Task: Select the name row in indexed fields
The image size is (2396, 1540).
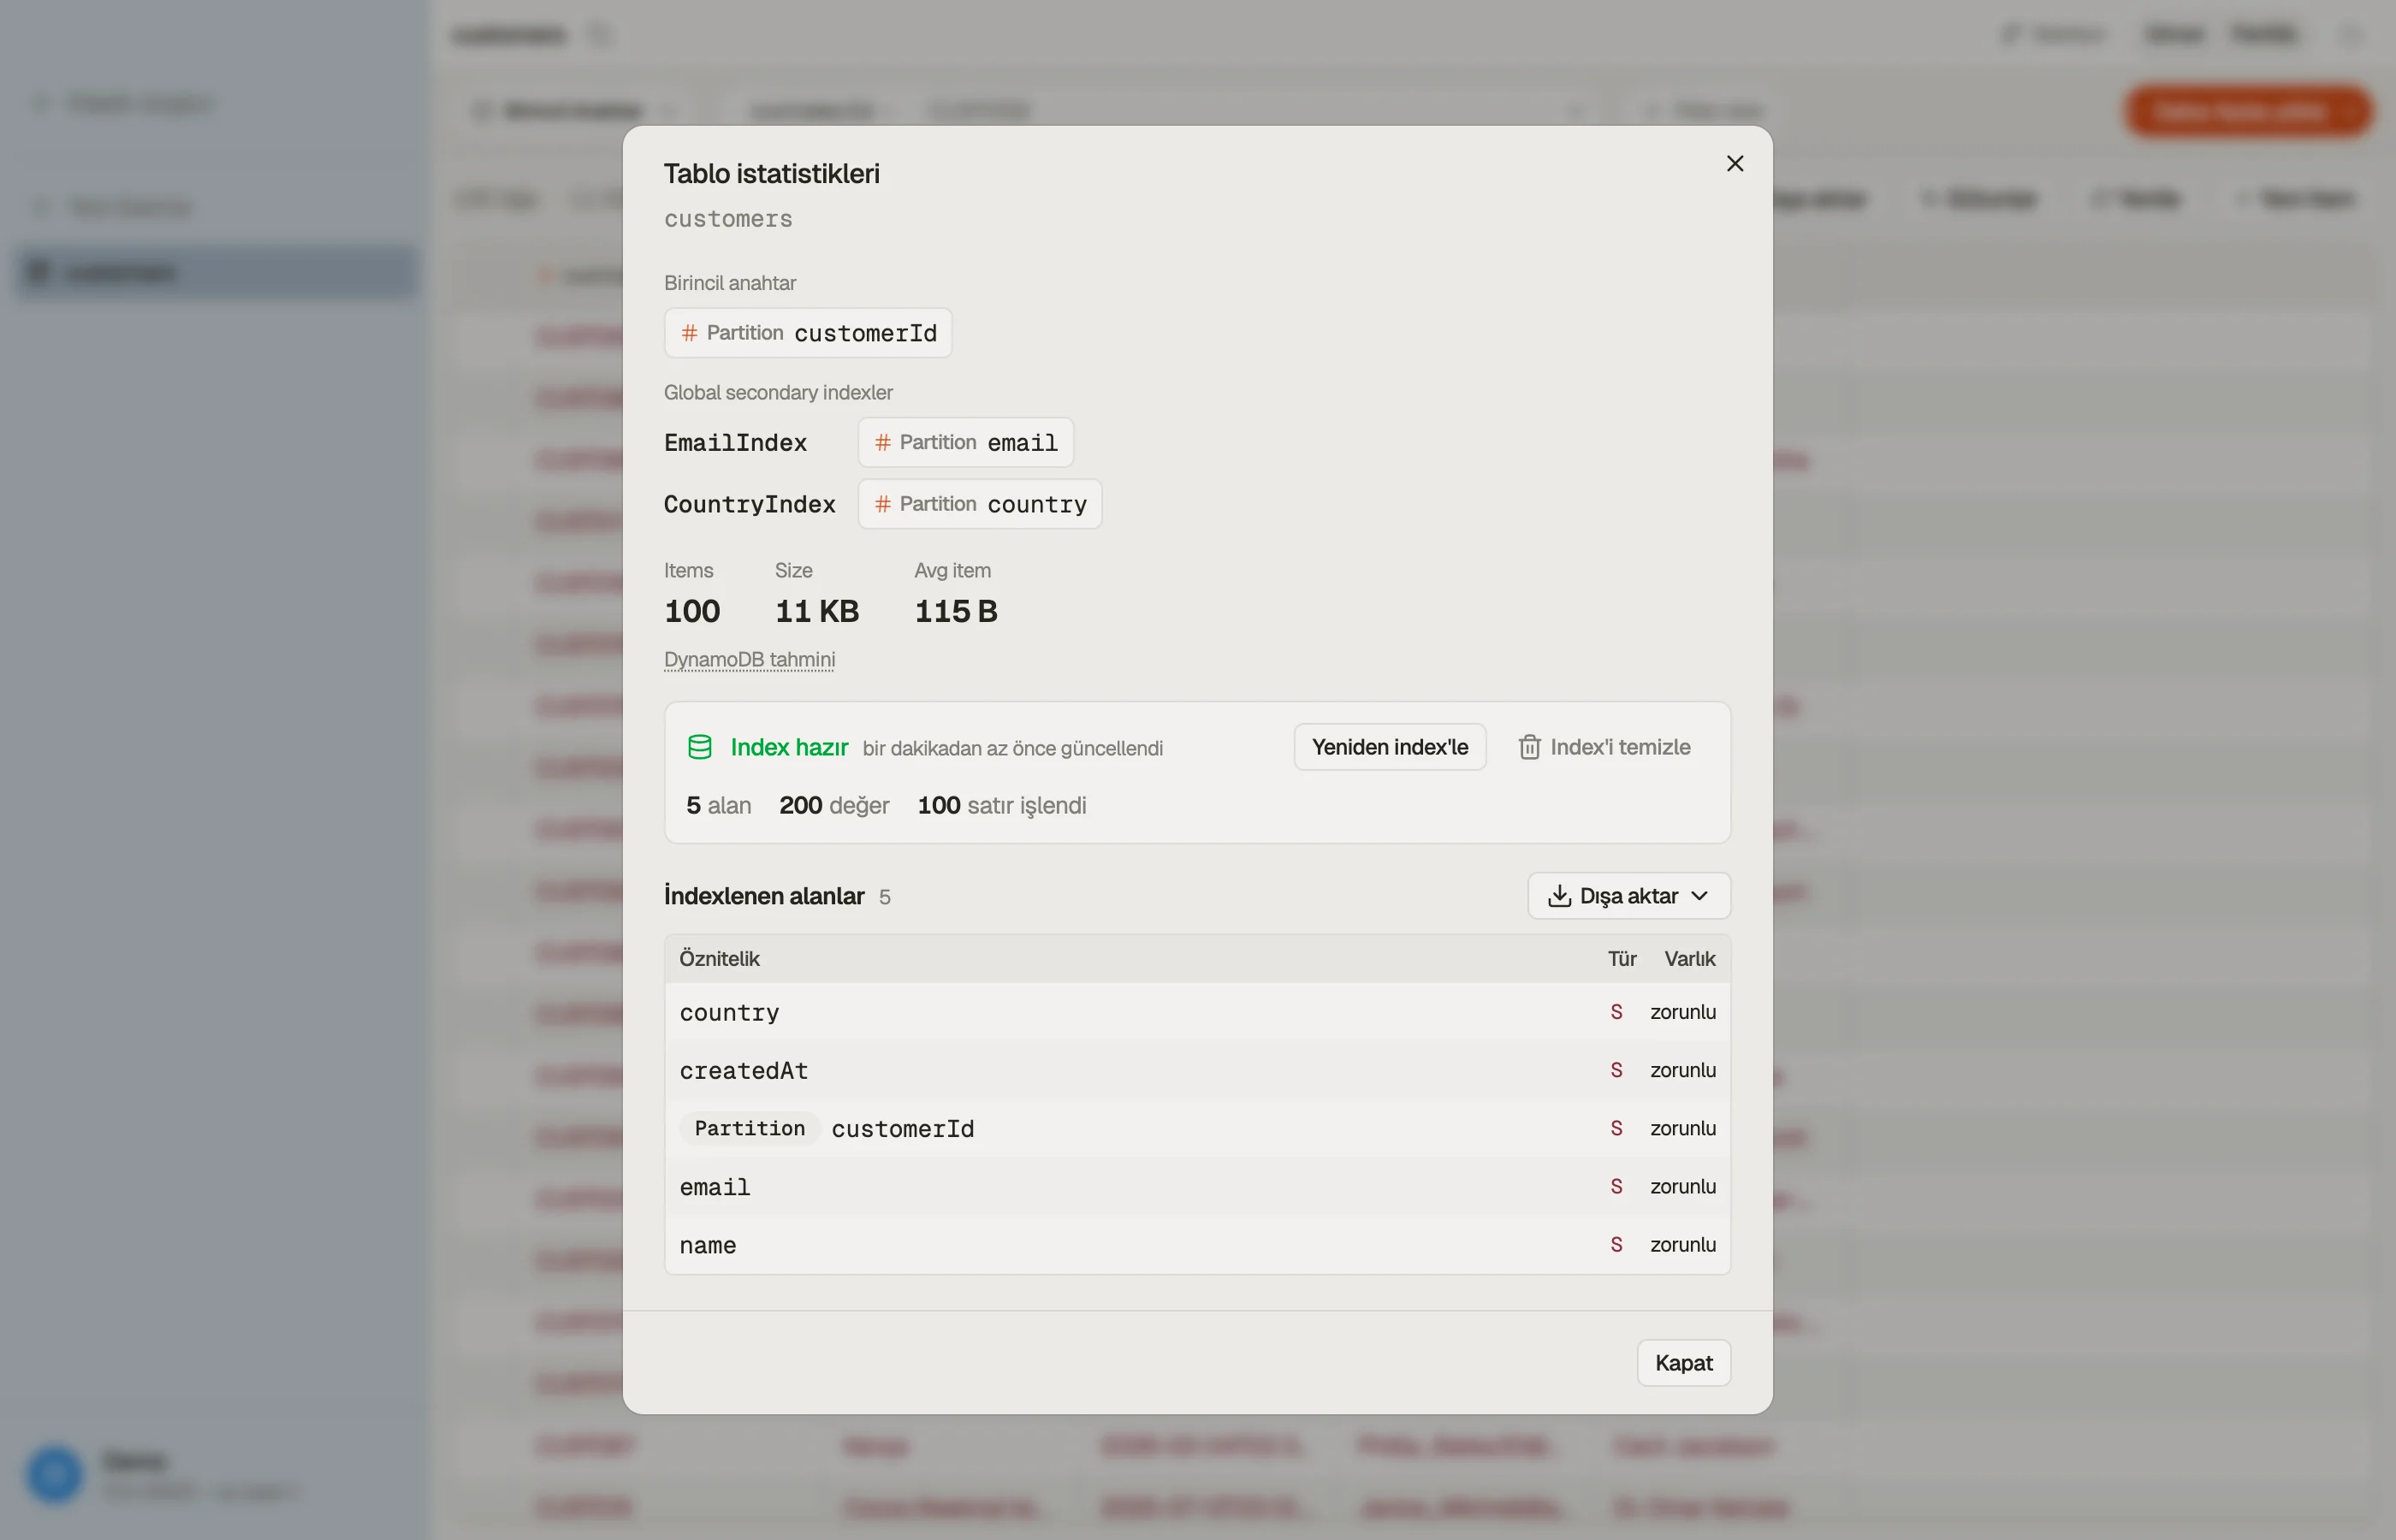Action: (x=1197, y=1244)
